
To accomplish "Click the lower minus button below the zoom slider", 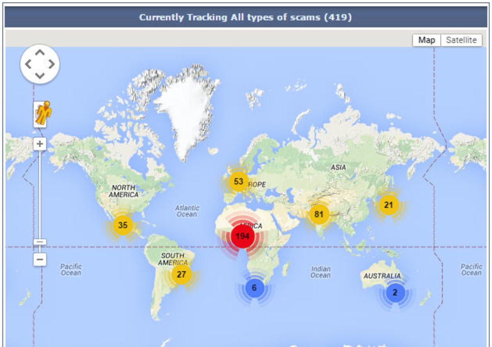I will coord(39,260).
